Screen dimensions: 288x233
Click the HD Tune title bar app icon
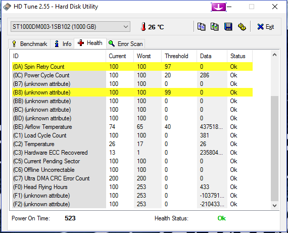coord(7,7)
